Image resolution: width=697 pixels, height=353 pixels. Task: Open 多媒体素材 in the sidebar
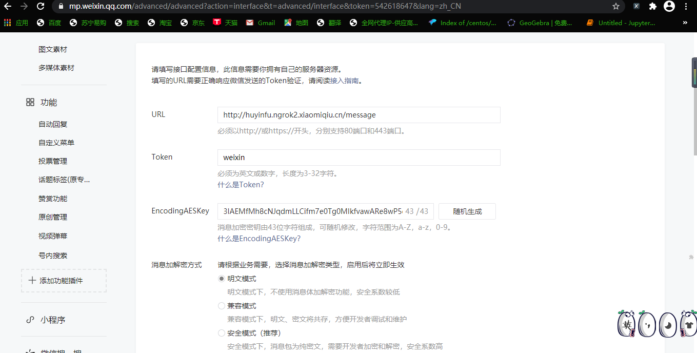(x=56, y=68)
